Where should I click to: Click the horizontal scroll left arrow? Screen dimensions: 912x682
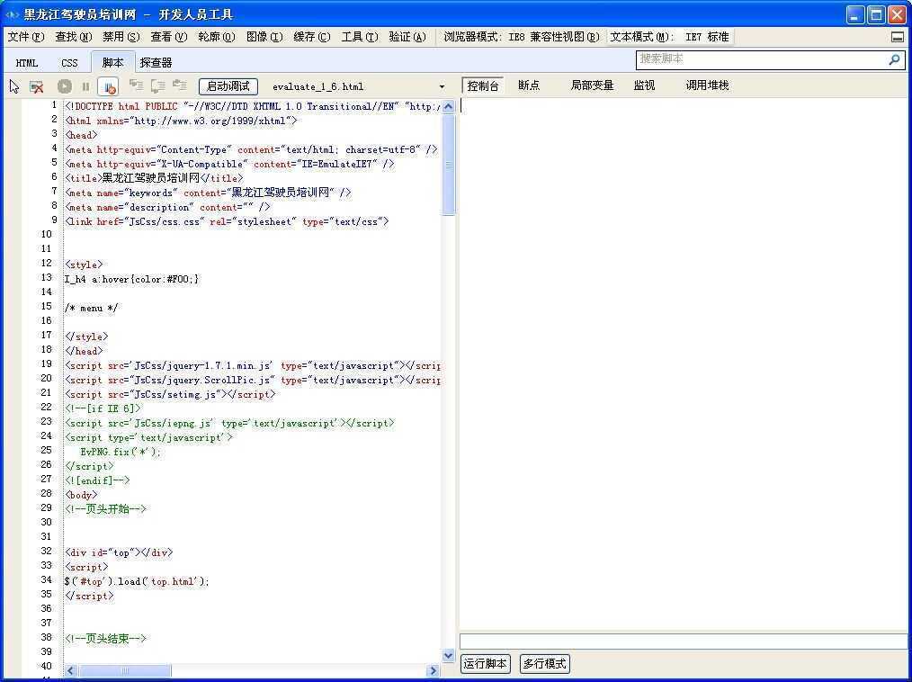point(70,671)
